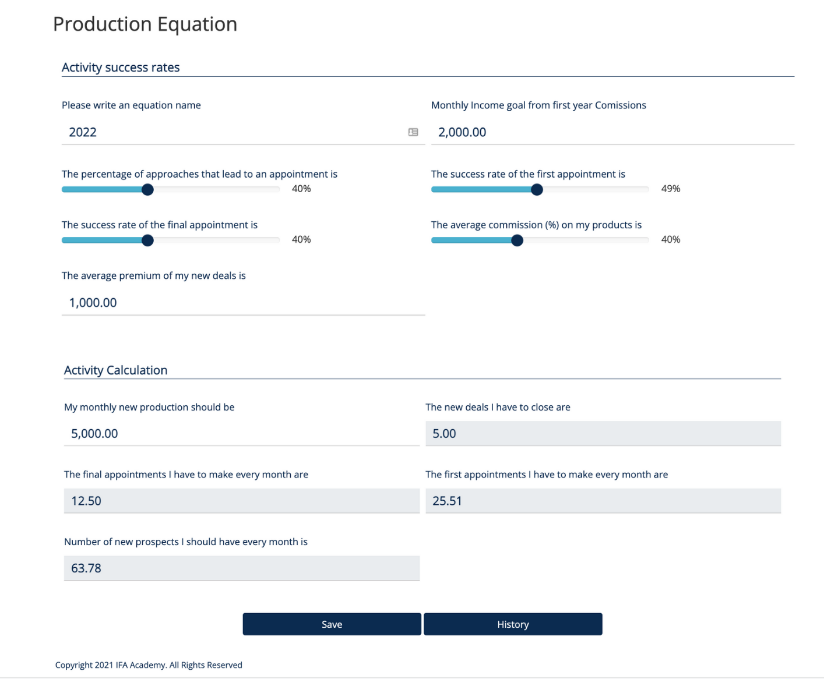Click the average commission slider handle

[517, 241]
